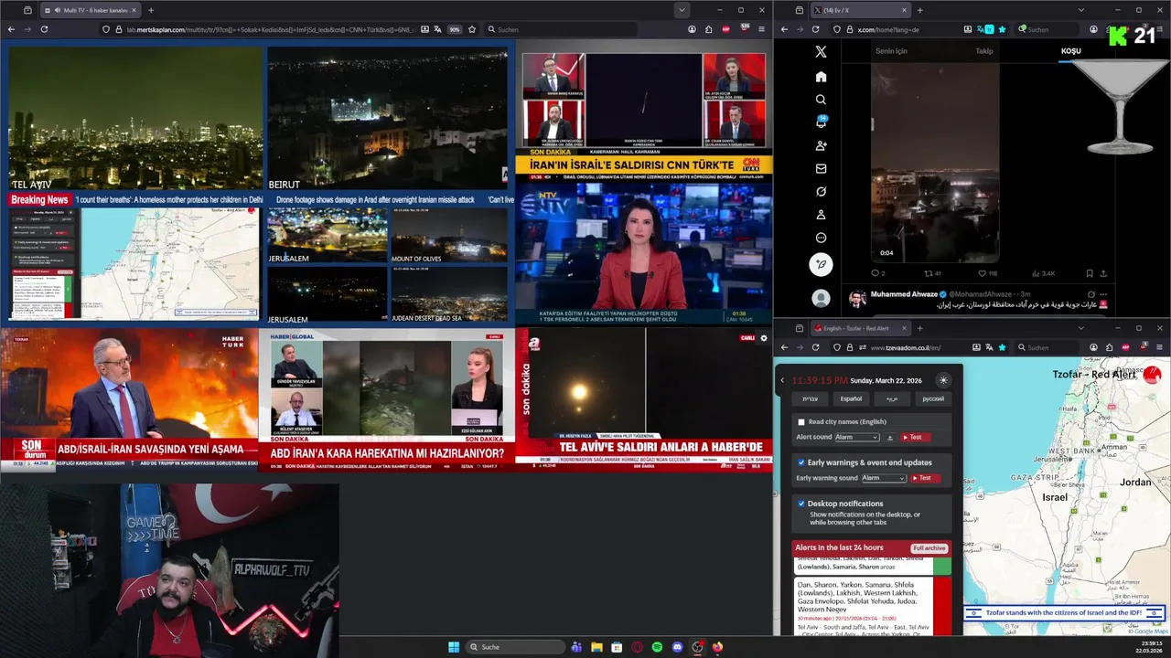
Task: Bookmark the Multi TV page star
Action: tap(472, 29)
